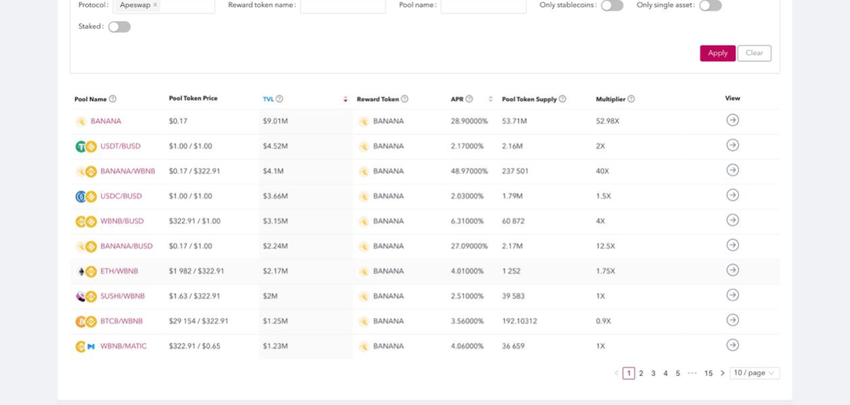Viewport: 850px width, 405px height.
Task: Toggle Only stablecoins switch
Action: click(x=611, y=6)
